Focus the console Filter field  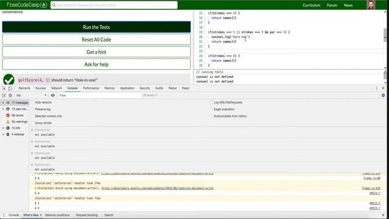pos(99,96)
